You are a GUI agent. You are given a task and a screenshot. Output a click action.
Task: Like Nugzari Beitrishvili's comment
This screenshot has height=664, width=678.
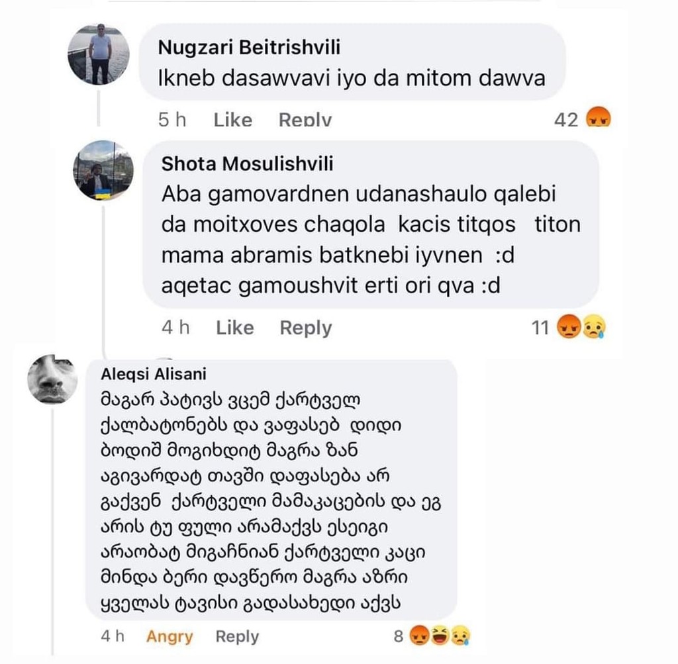coord(233,120)
